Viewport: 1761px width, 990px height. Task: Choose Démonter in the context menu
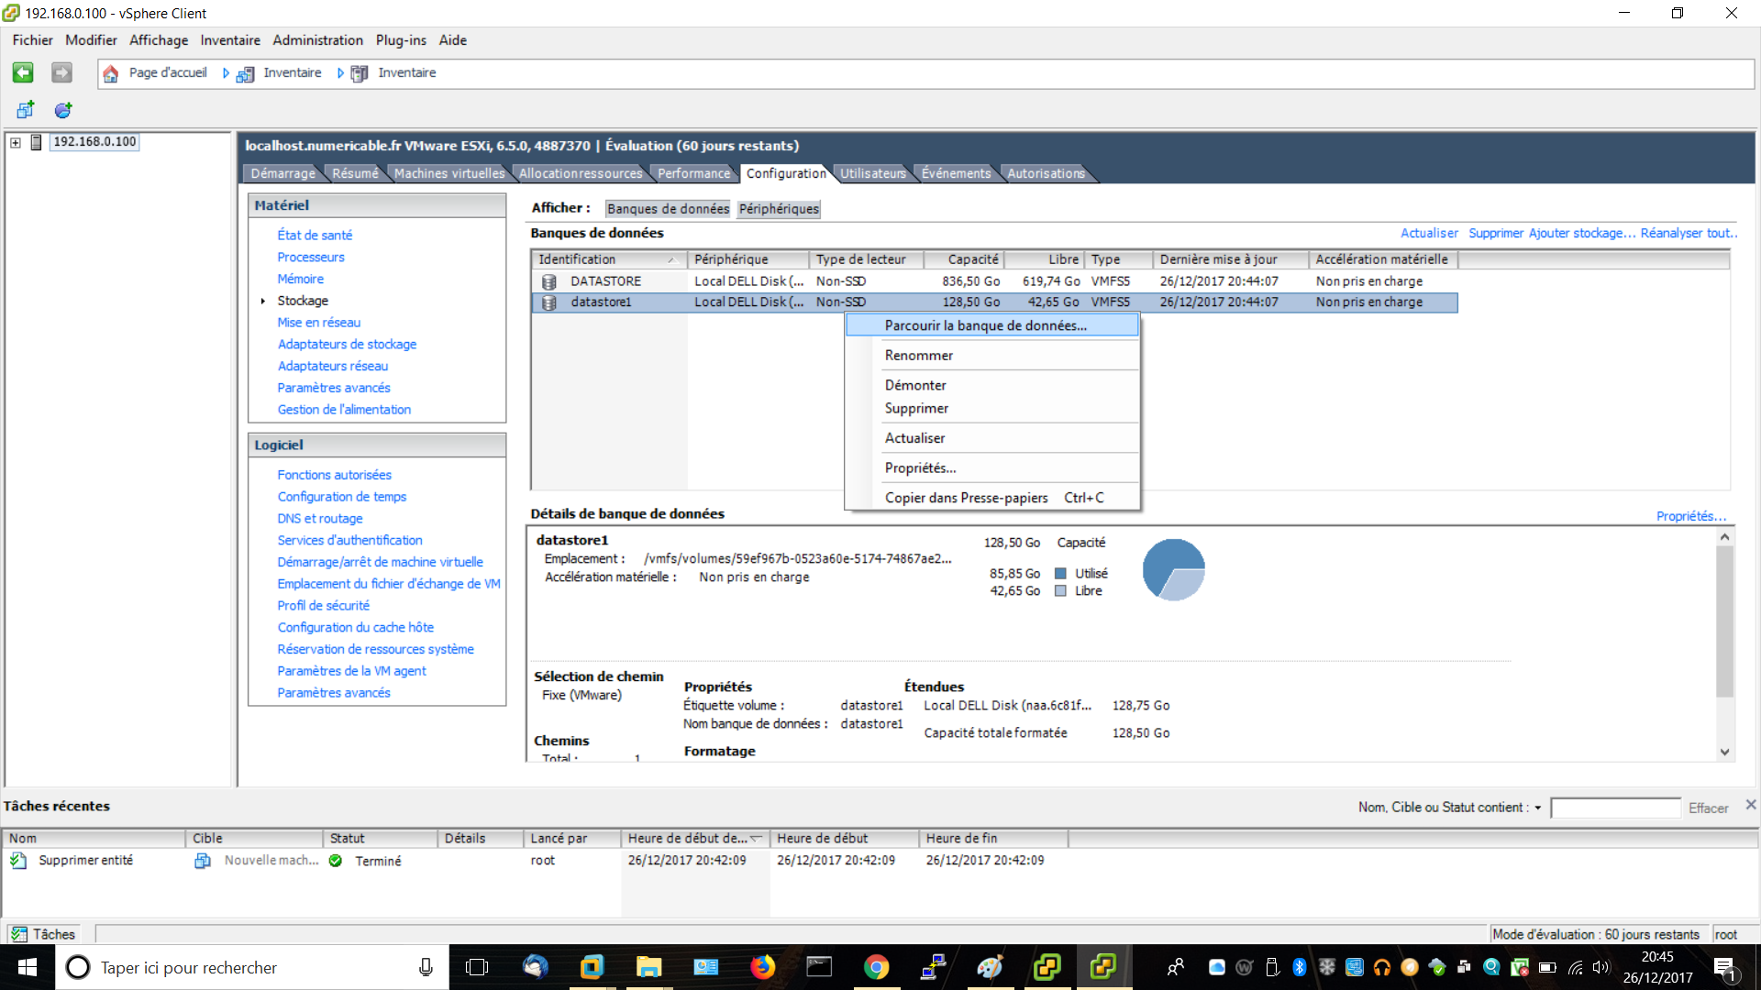991,386
